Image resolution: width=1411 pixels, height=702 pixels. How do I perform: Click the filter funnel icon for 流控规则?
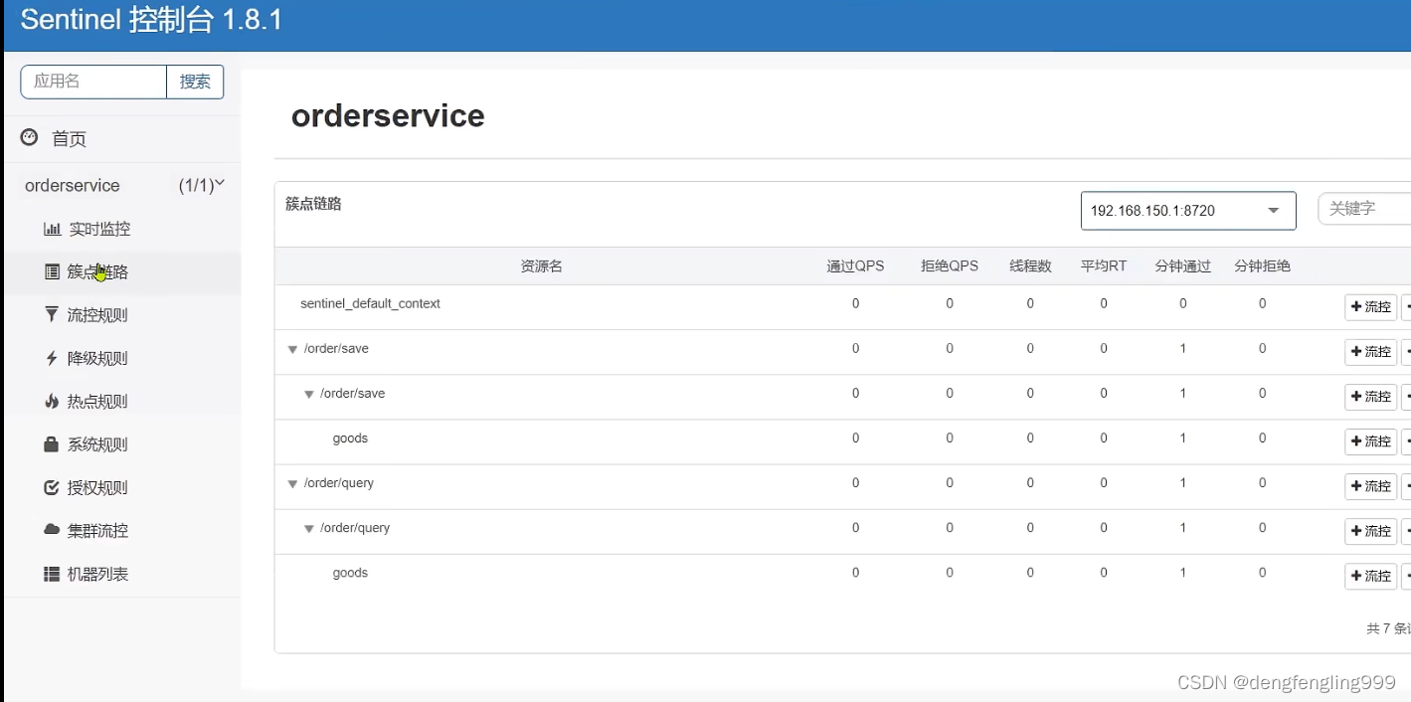(52, 314)
